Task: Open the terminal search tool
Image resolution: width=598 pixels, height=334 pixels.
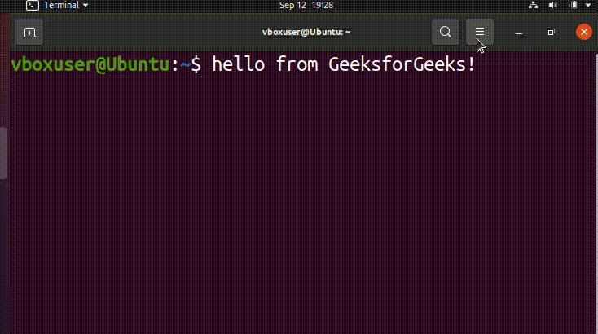Action: (x=445, y=32)
